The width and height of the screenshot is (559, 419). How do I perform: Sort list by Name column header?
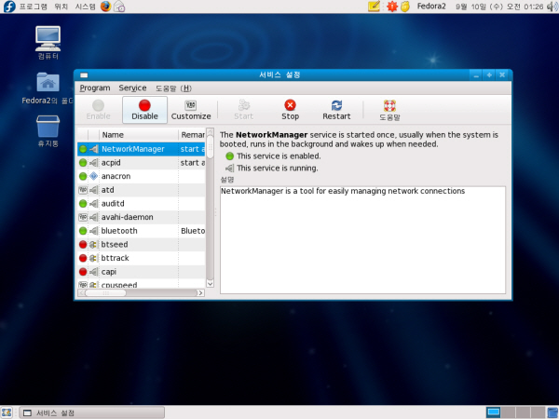tap(138, 135)
